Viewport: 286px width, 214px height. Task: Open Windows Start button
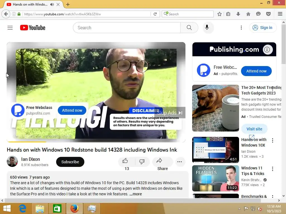click(7, 208)
